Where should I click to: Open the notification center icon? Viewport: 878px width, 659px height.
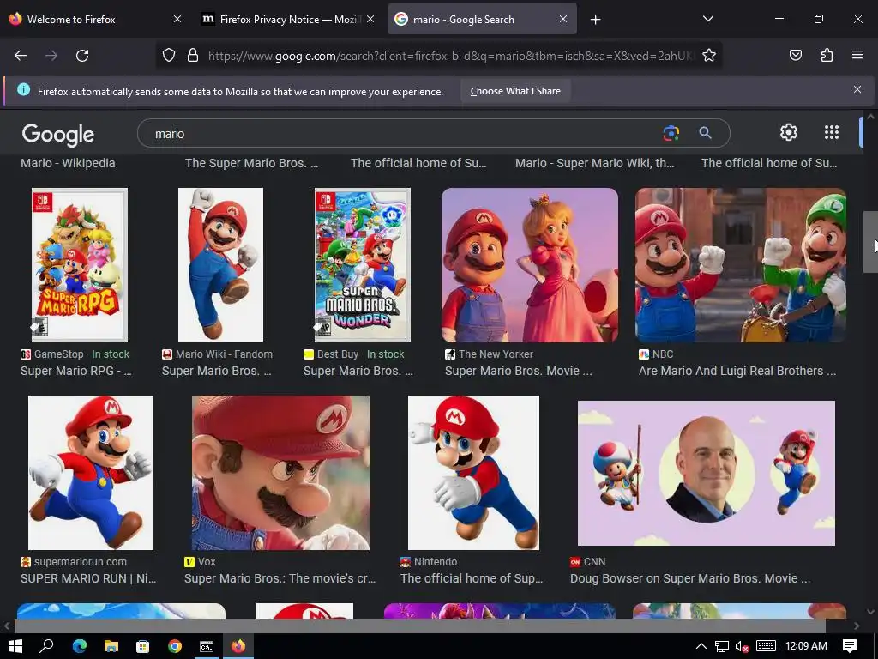click(x=850, y=646)
